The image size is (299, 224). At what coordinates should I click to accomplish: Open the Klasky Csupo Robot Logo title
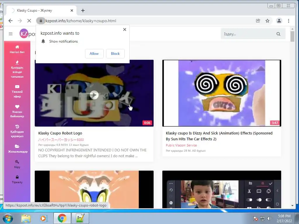point(60,133)
